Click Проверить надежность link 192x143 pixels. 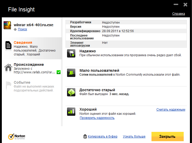(x=97, y=118)
